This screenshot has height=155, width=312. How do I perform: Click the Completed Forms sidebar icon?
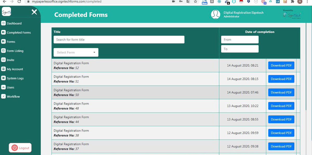point(3,32)
